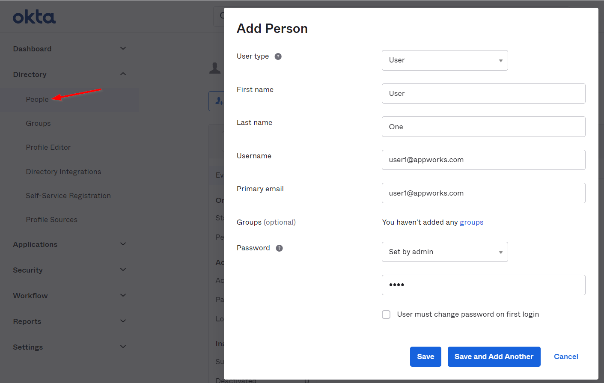The width and height of the screenshot is (604, 383).
Task: Go to Groups in the sidebar
Action: (x=38, y=123)
